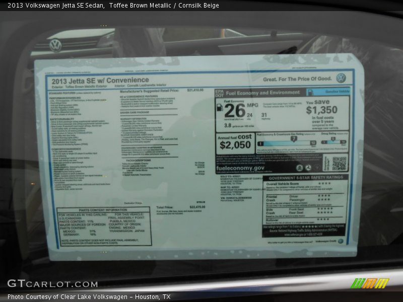This screenshot has height=302, width=403.
Task: Click the Volkswagen logo on the sticker
Action: tap(341, 78)
